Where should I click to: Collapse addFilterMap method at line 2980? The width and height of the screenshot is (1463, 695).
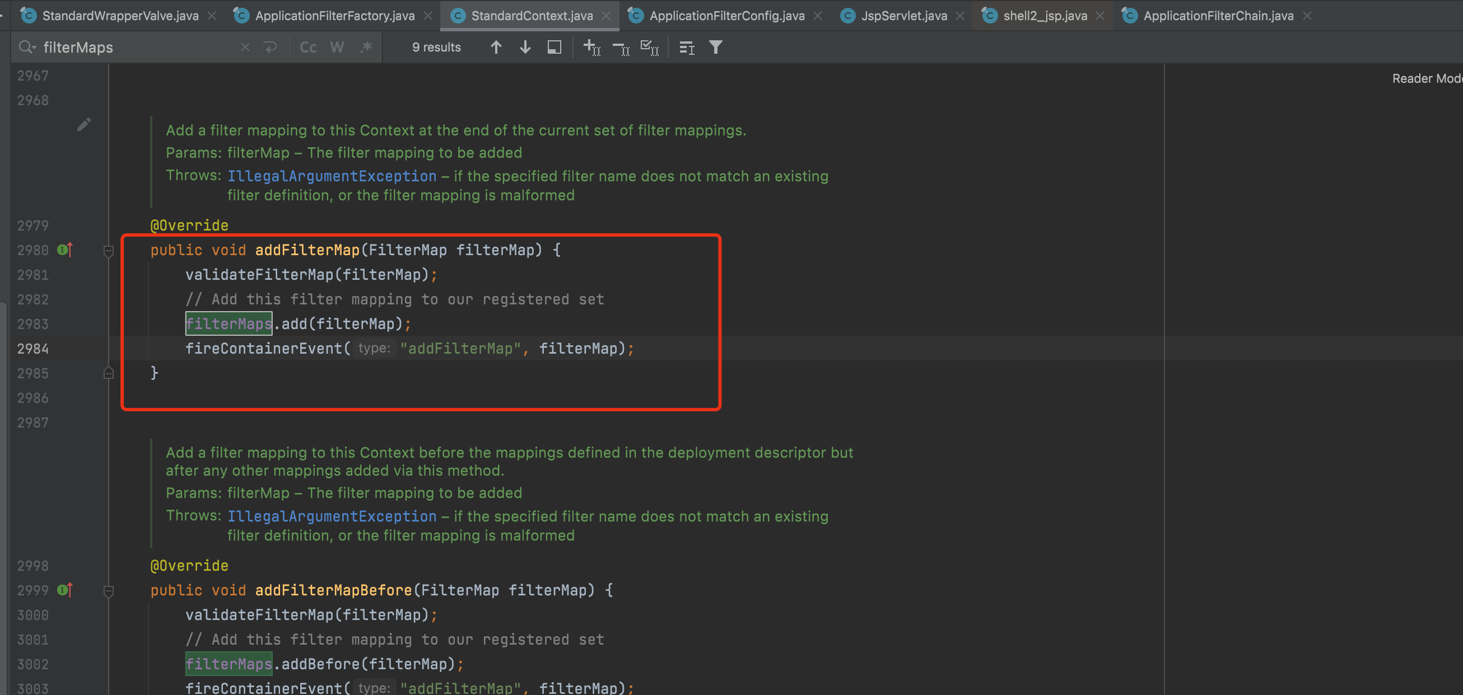point(109,250)
